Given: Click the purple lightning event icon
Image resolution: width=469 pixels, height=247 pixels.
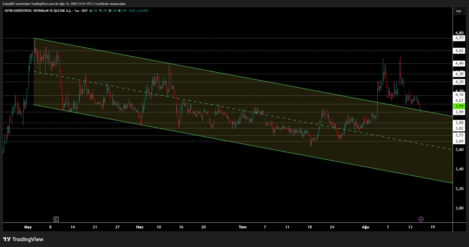Looking at the screenshot, I should click(x=421, y=219).
